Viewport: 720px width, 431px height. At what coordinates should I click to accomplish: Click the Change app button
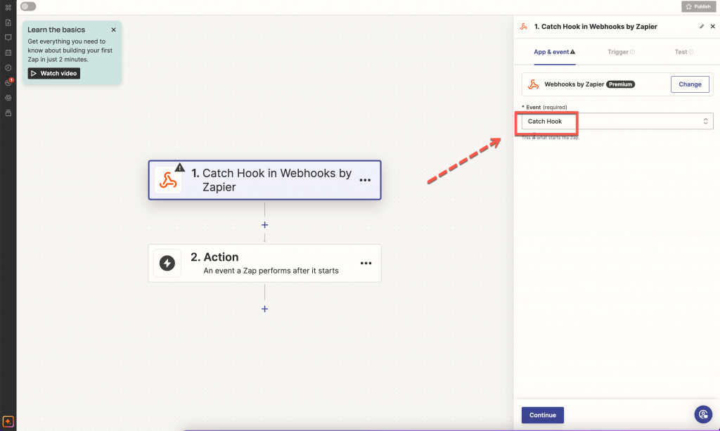690,84
